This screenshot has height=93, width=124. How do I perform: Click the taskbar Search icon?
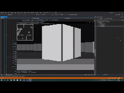[5, 80]
